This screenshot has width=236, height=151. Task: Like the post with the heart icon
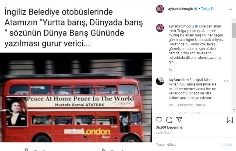159,120
